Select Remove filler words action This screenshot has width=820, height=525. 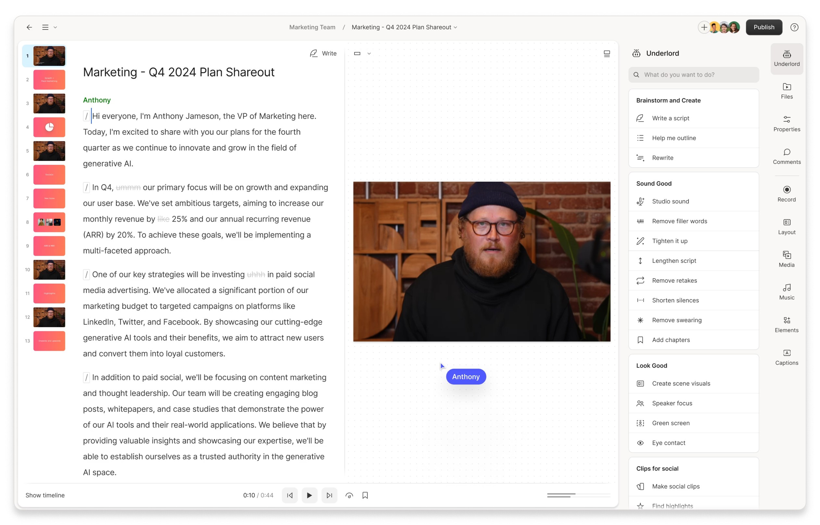coord(679,221)
